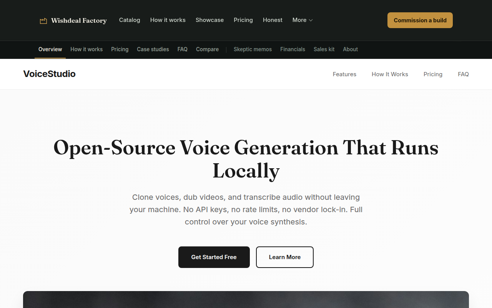492x308 pixels.
Task: Click the dark hero preview image
Action: coord(246,300)
